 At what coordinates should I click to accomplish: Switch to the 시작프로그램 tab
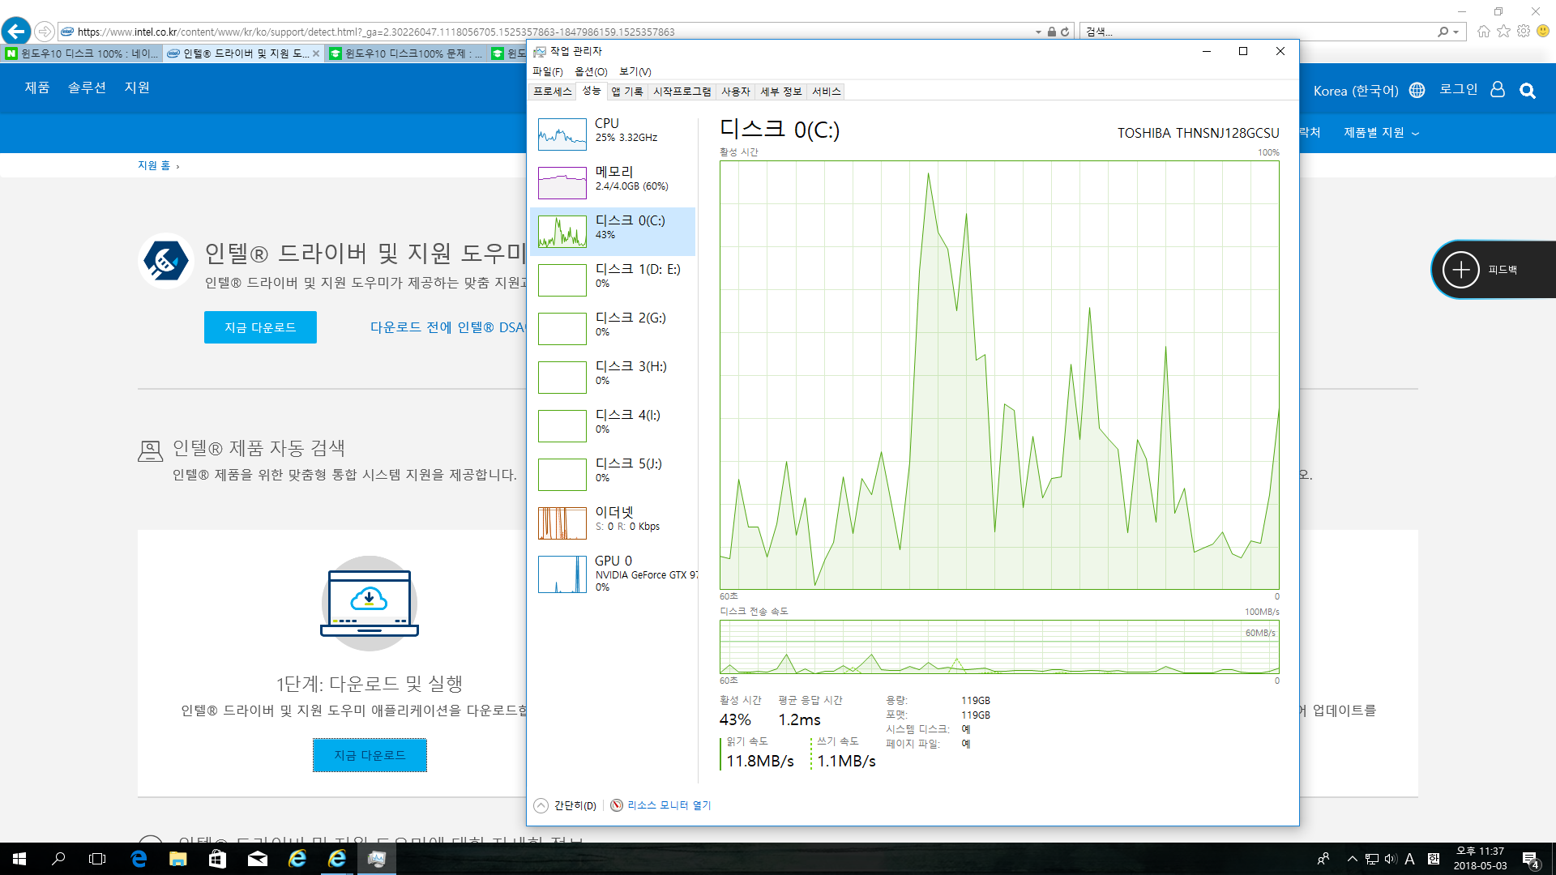pos(682,92)
